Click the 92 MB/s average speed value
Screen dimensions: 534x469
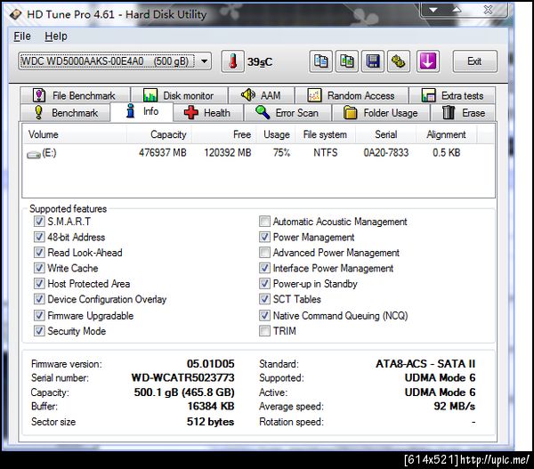454,407
